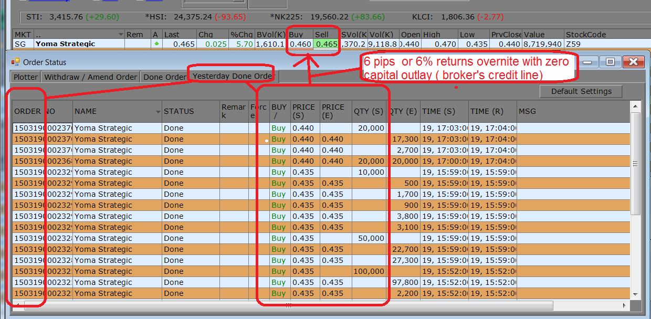
Task: Select the order row with QTY 22,700
Action: [321, 249]
